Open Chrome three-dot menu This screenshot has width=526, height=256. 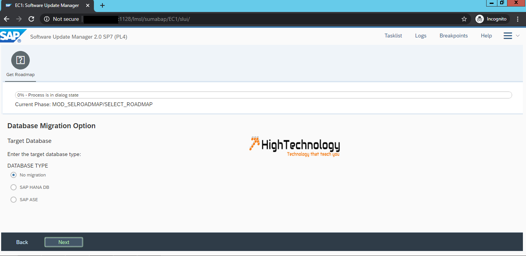tap(518, 19)
